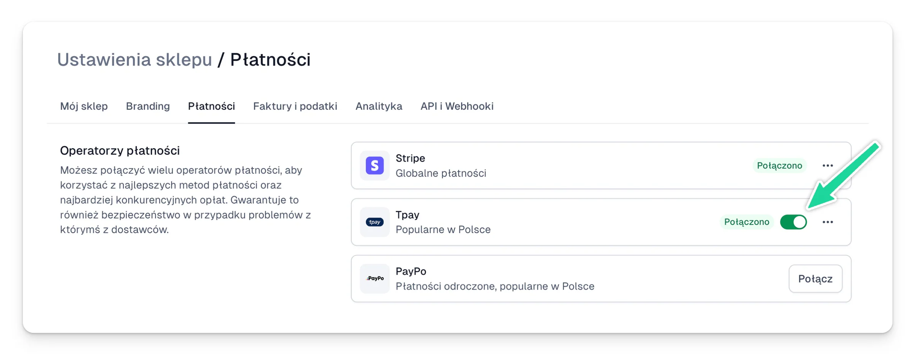
Task: Click the 'Operatorzy płatności' heading
Action: [120, 151]
